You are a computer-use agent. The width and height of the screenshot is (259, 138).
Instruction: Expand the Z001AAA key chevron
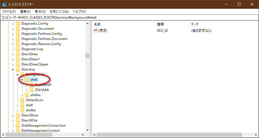click(x=26, y=90)
